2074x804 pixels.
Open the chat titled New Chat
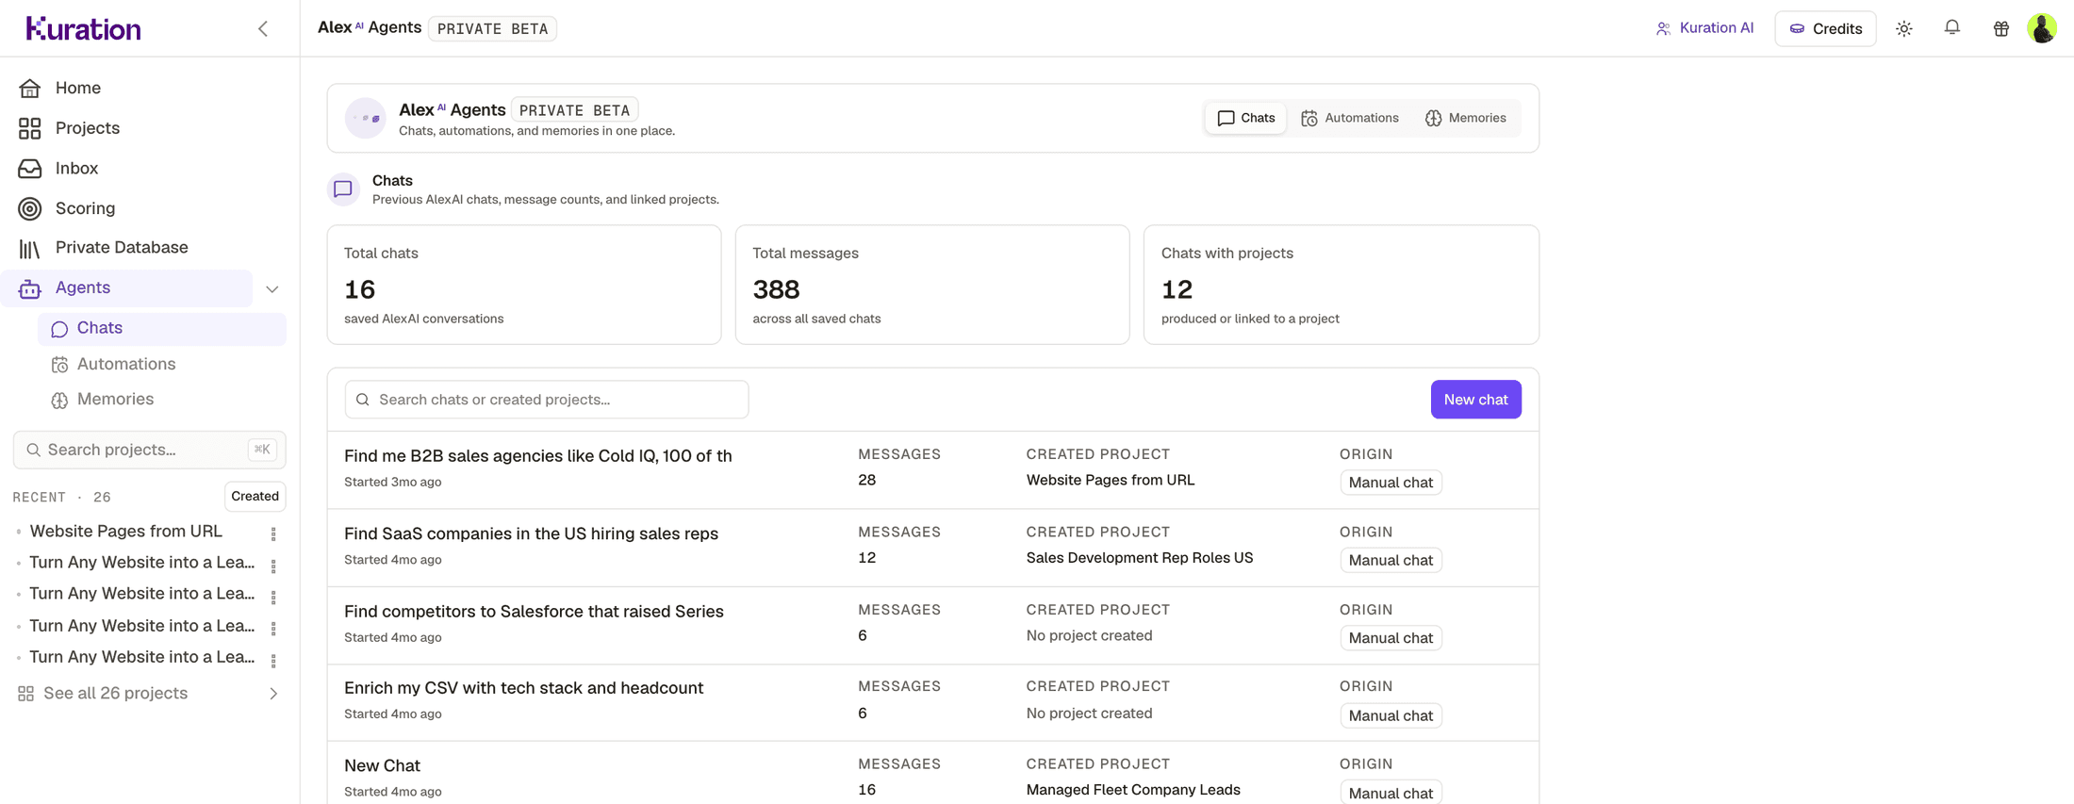382,766
